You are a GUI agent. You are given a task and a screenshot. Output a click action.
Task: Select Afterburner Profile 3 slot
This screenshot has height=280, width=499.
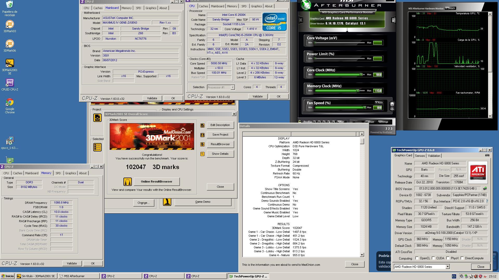coord(324,122)
